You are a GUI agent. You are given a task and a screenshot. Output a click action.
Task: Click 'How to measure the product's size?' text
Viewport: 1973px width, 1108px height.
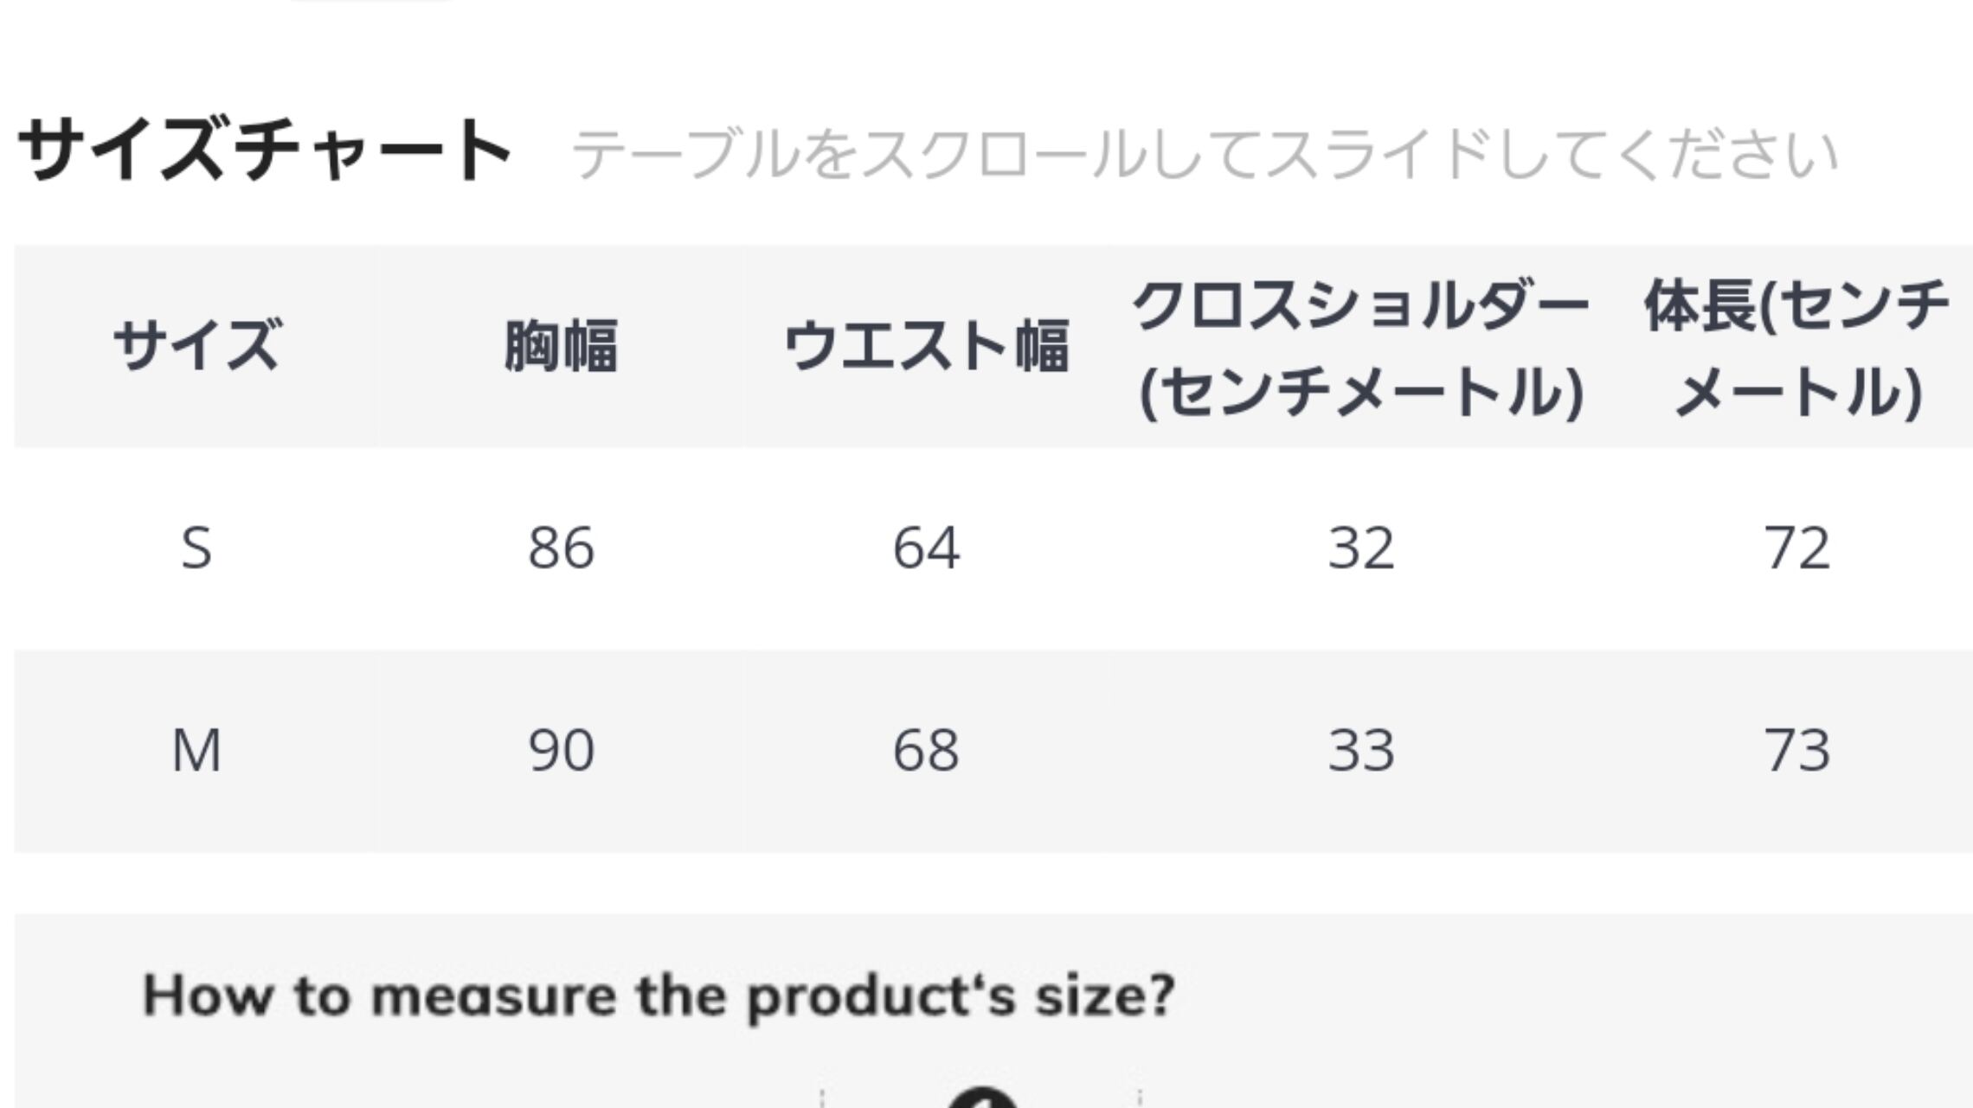point(659,996)
